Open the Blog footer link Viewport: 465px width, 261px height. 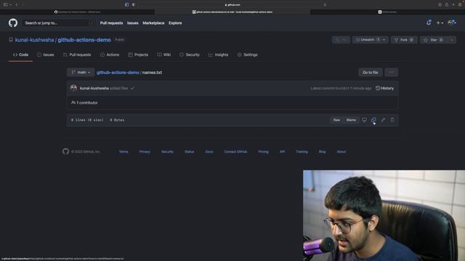coord(322,152)
